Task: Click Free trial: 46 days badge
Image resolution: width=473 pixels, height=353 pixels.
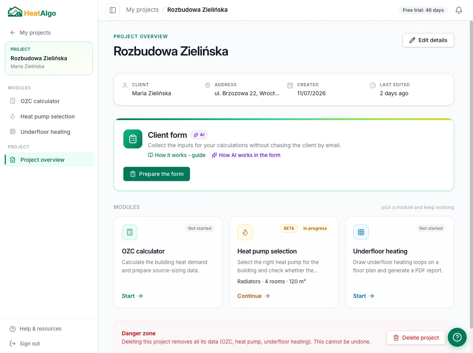Action: pyautogui.click(x=423, y=10)
